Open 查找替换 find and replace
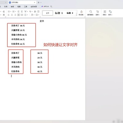 [x=91, y=13]
